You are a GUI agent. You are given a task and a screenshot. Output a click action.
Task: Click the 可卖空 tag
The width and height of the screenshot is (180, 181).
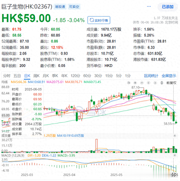[x=74, y=7]
